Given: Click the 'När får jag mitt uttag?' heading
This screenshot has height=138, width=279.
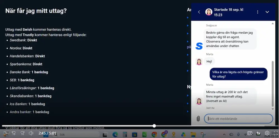Looking at the screenshot, I should click(x=36, y=11).
